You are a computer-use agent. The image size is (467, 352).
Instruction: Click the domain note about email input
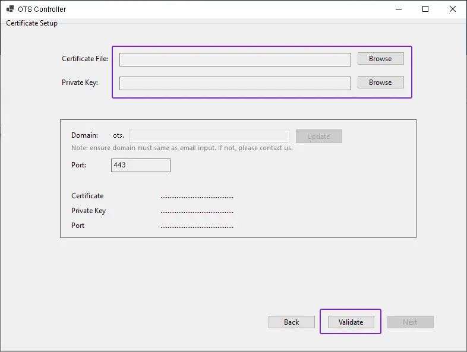tap(182, 148)
